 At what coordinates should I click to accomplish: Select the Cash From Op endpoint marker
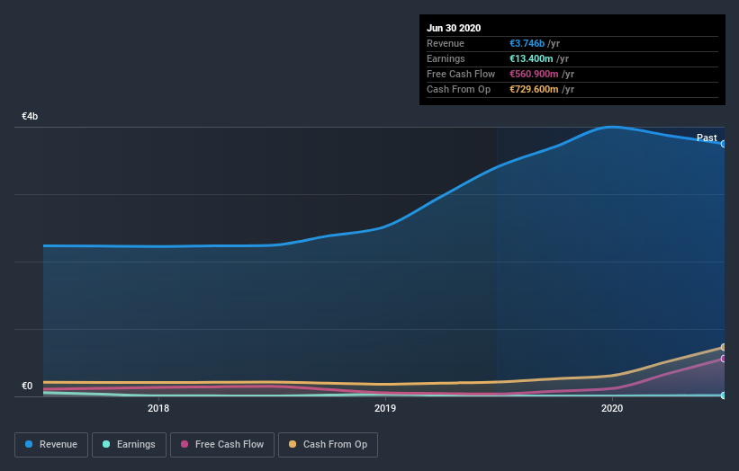724,347
